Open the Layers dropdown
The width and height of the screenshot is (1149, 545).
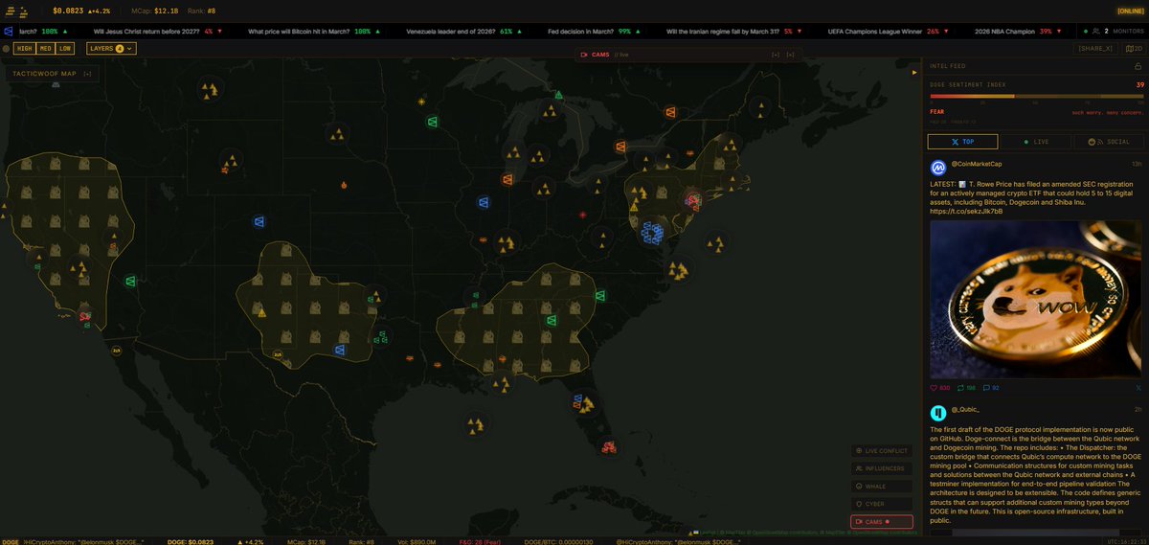(x=111, y=48)
